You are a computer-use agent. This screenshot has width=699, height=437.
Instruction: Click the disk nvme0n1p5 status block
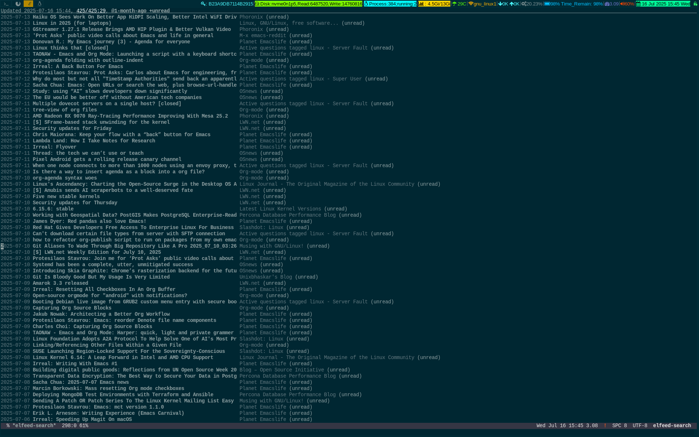click(x=308, y=4)
